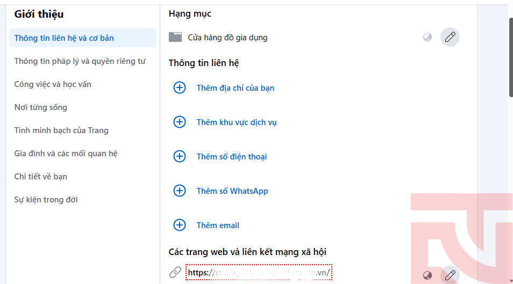Click plus icon for Thêm địa chỉ của bạn
The width and height of the screenshot is (513, 284).
pos(179,88)
